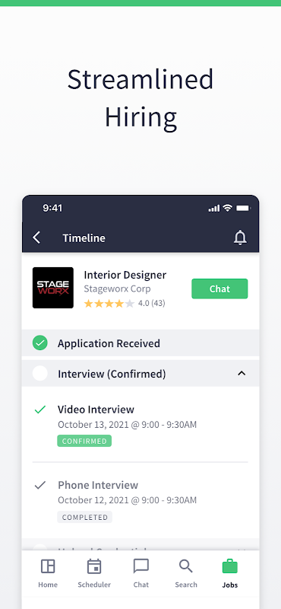Tap the COMPLETED status badge

(x=85, y=517)
